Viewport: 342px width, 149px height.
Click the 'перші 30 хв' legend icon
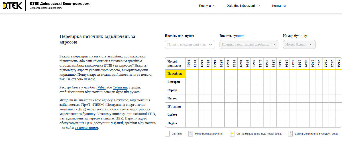point(232,134)
